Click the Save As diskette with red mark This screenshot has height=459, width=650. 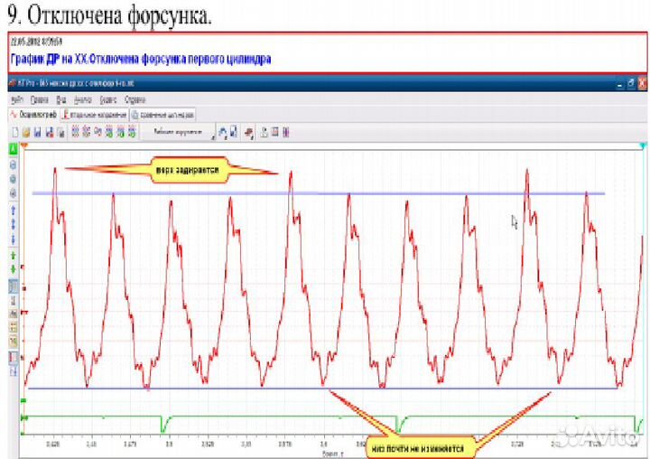pos(50,133)
